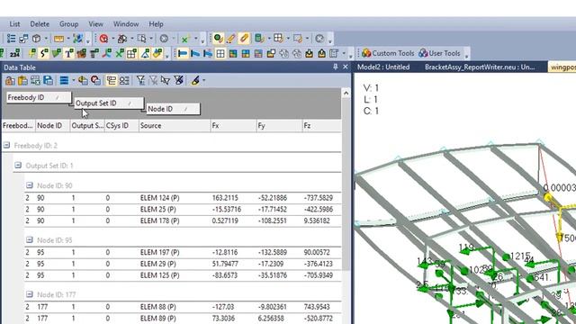Select the ELEM 124 (P) row

pos(183,198)
